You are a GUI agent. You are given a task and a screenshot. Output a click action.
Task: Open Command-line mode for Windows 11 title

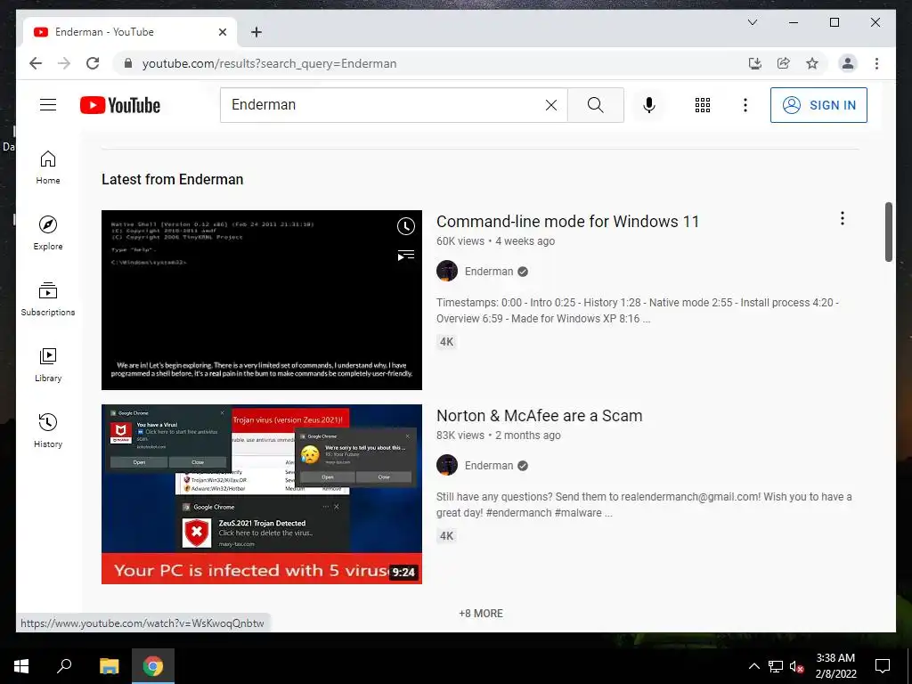click(x=567, y=221)
